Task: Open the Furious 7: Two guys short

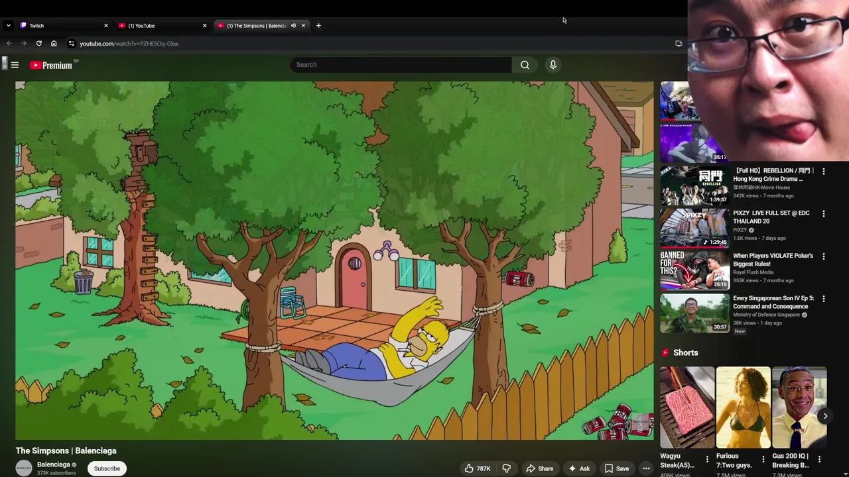Action: (743, 407)
